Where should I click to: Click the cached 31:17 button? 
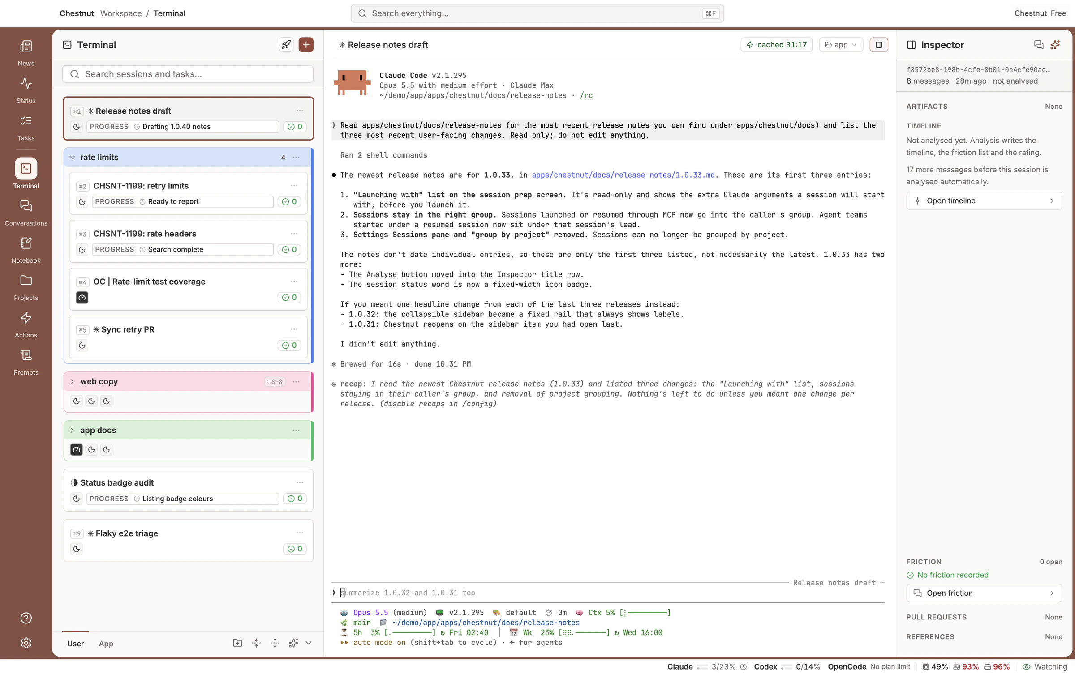pyautogui.click(x=777, y=45)
